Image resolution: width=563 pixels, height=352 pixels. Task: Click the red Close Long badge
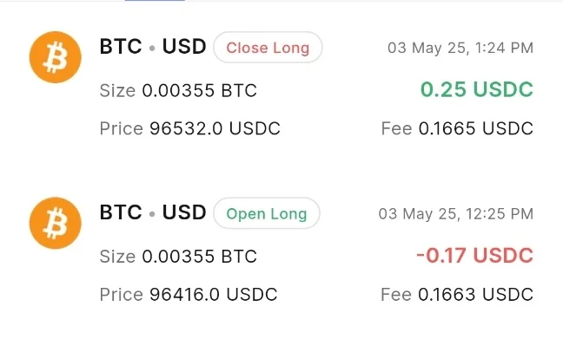coord(268,48)
